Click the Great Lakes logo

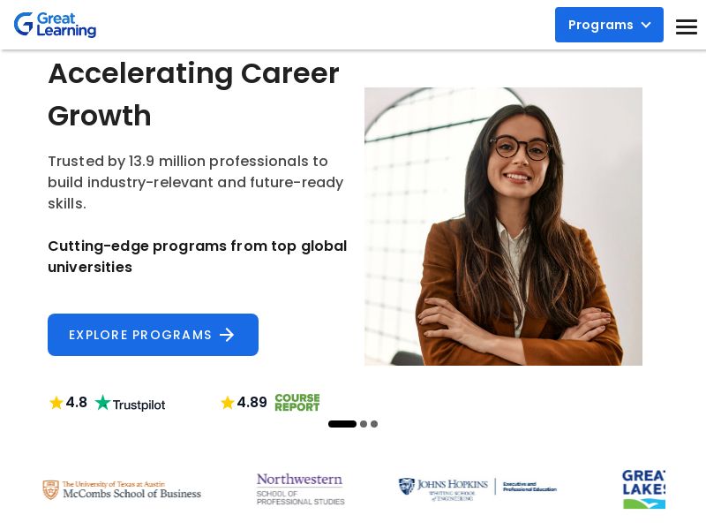point(643,489)
